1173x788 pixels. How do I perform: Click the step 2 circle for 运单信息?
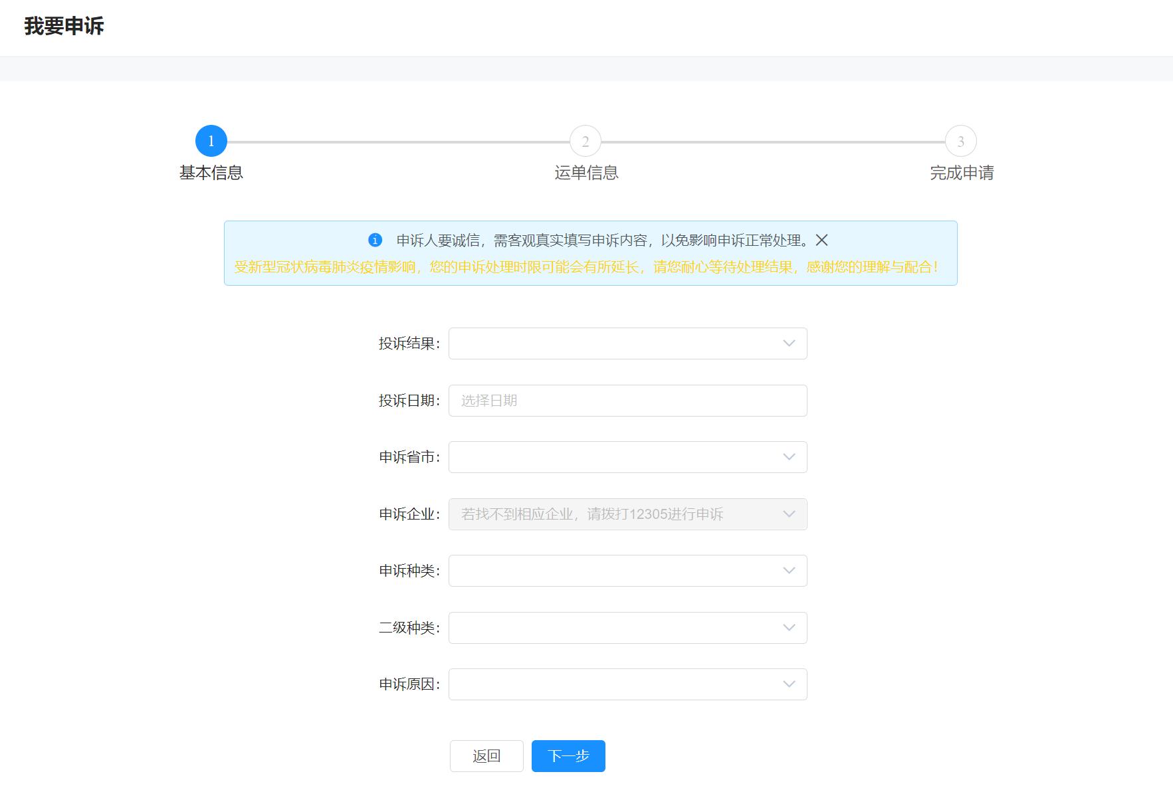[586, 141]
